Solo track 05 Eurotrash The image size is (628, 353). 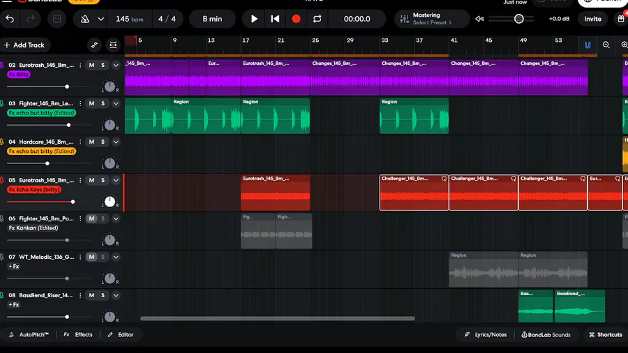(103, 180)
